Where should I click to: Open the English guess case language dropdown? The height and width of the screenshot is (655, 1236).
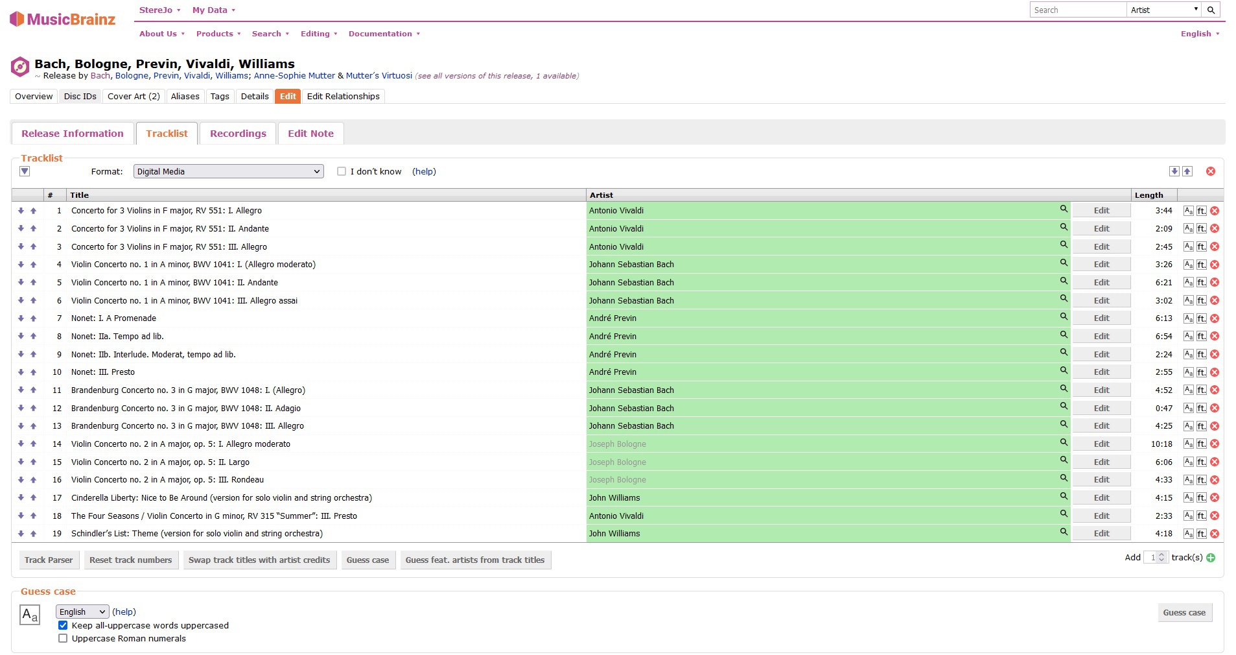point(82,612)
